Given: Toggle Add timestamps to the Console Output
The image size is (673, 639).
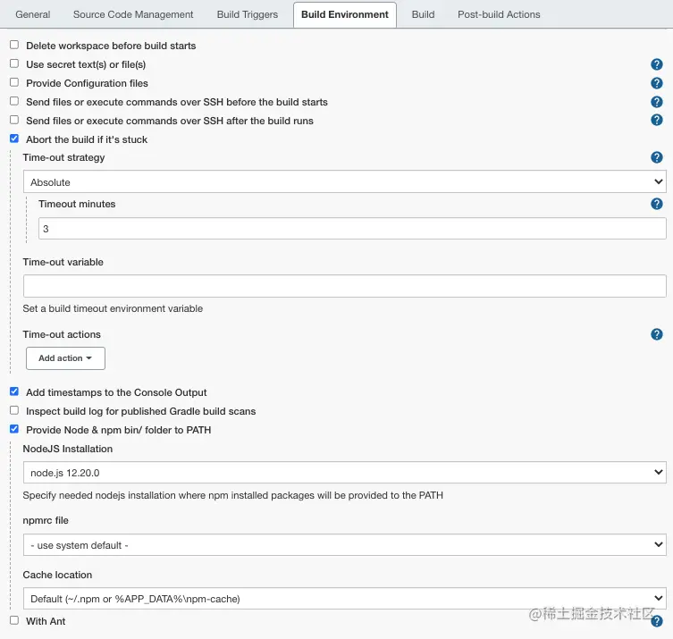Looking at the screenshot, I should pos(14,391).
